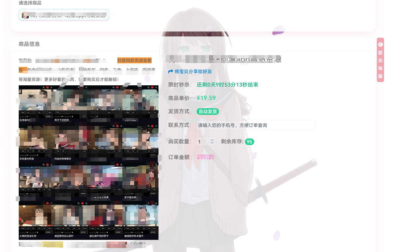
Task: Click the 自动发货 badge
Action: pos(208,112)
